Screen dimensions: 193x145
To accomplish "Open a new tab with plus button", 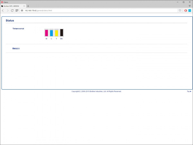I will pyautogui.click(x=28, y=6).
